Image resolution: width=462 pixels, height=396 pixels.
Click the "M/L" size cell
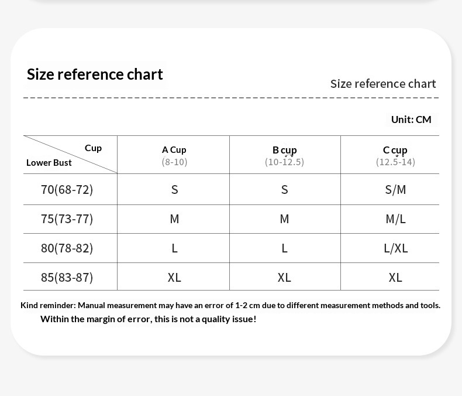click(395, 219)
